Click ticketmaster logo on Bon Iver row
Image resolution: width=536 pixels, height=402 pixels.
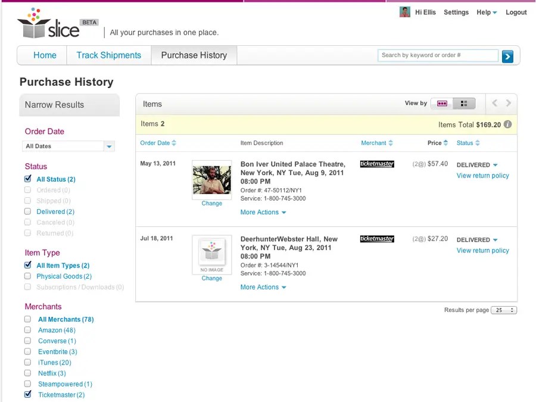[x=377, y=164]
